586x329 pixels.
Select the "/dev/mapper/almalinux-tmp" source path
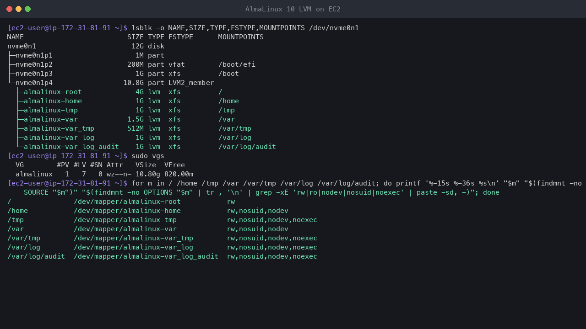(125, 220)
